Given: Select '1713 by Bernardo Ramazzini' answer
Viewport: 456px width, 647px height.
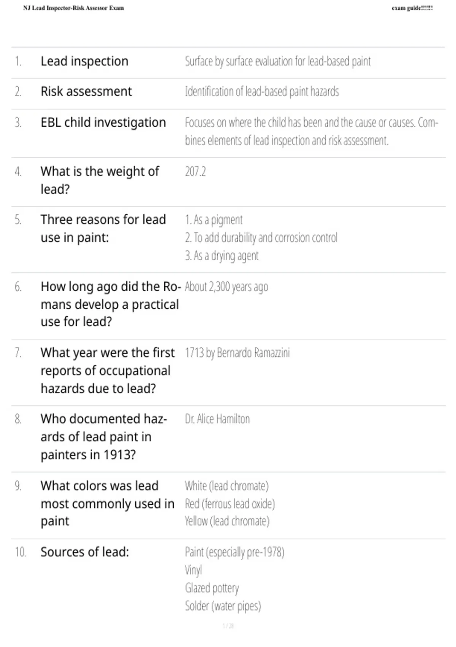Looking at the screenshot, I should pos(237,353).
